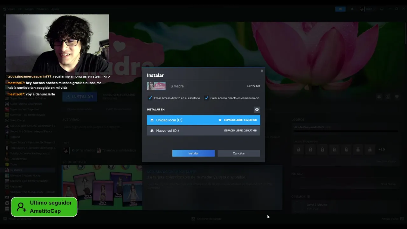The width and height of the screenshot is (407, 229).
Task: Open Ver menu in Steam menu bar
Action: click(20, 9)
